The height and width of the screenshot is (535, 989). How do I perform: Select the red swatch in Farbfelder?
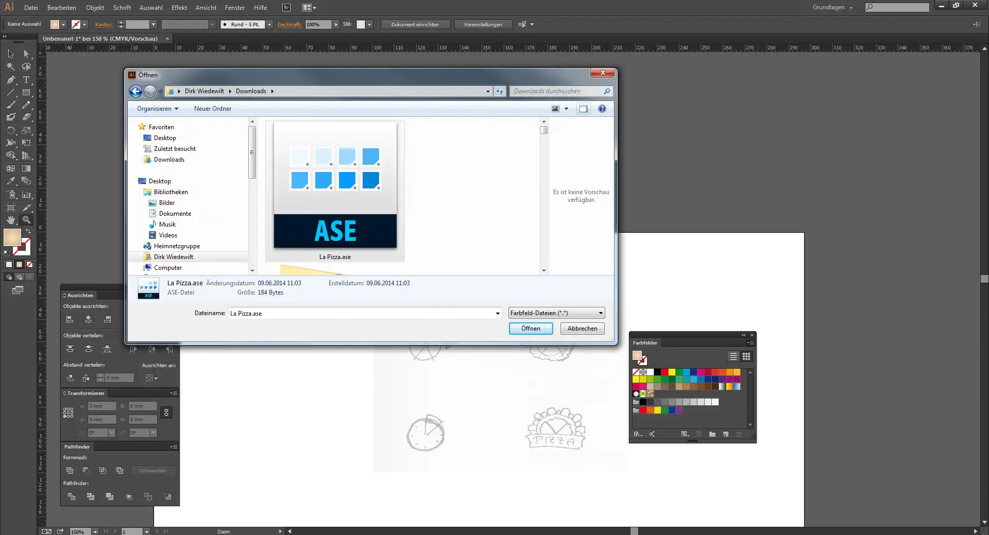pyautogui.click(x=665, y=372)
